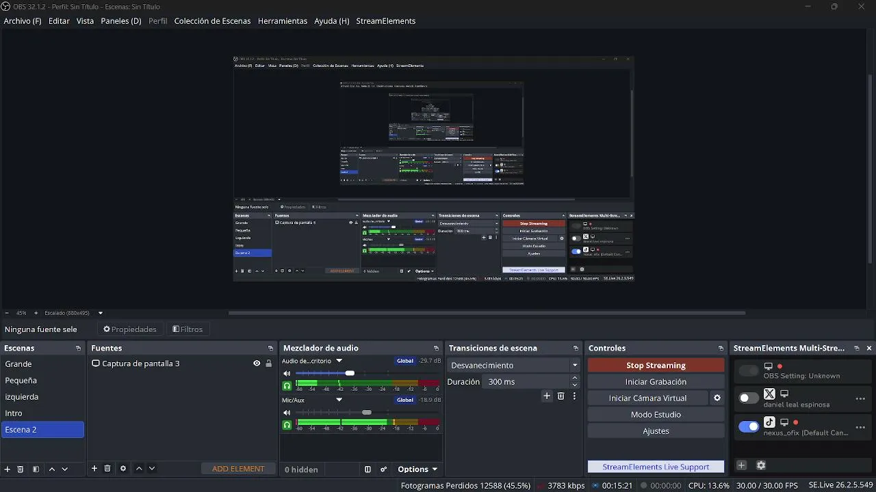The height and width of the screenshot is (492, 876).
Task: Open scene filters icon in Escenas toolbar
Action: click(x=36, y=469)
